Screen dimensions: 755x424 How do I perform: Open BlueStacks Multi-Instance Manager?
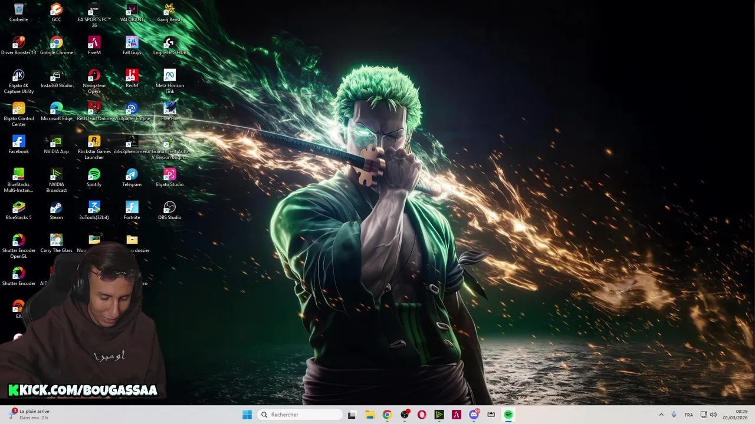tap(19, 181)
